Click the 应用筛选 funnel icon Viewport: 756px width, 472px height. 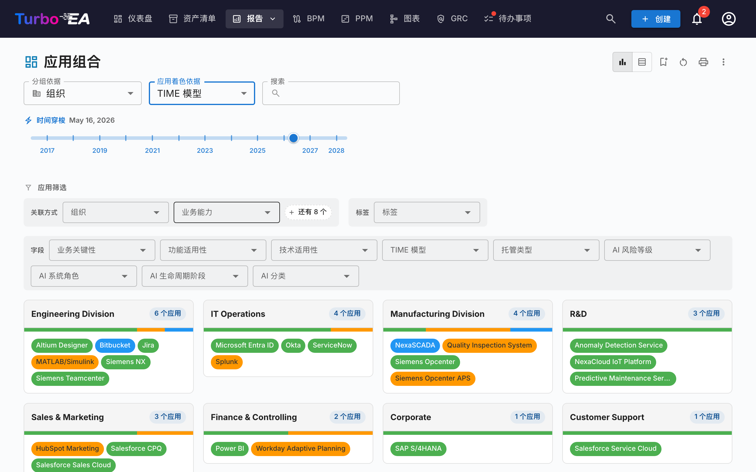(x=28, y=188)
